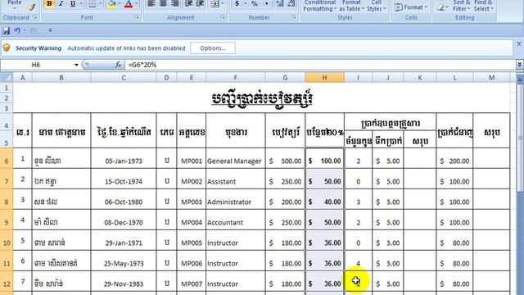
Task: Open Format as Table menu
Action: pos(351,6)
